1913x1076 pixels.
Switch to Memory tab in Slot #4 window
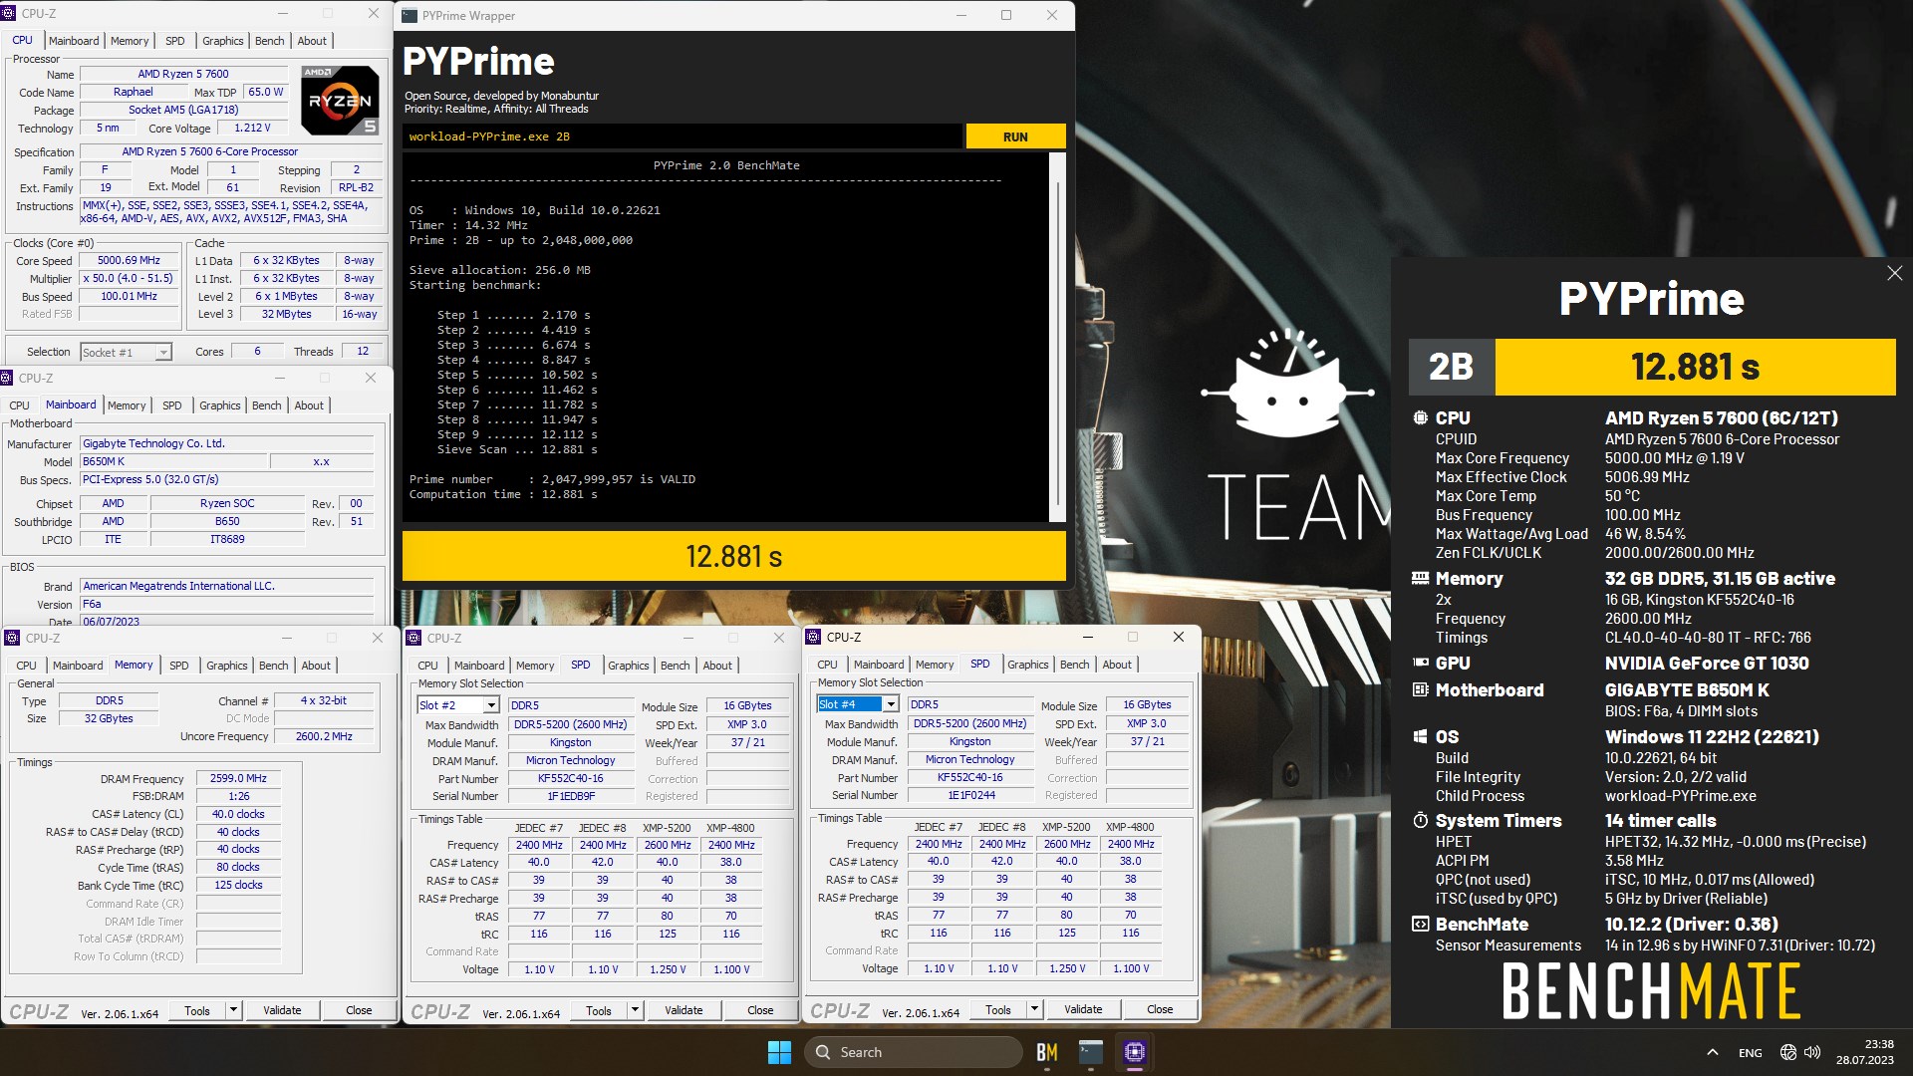[935, 665]
